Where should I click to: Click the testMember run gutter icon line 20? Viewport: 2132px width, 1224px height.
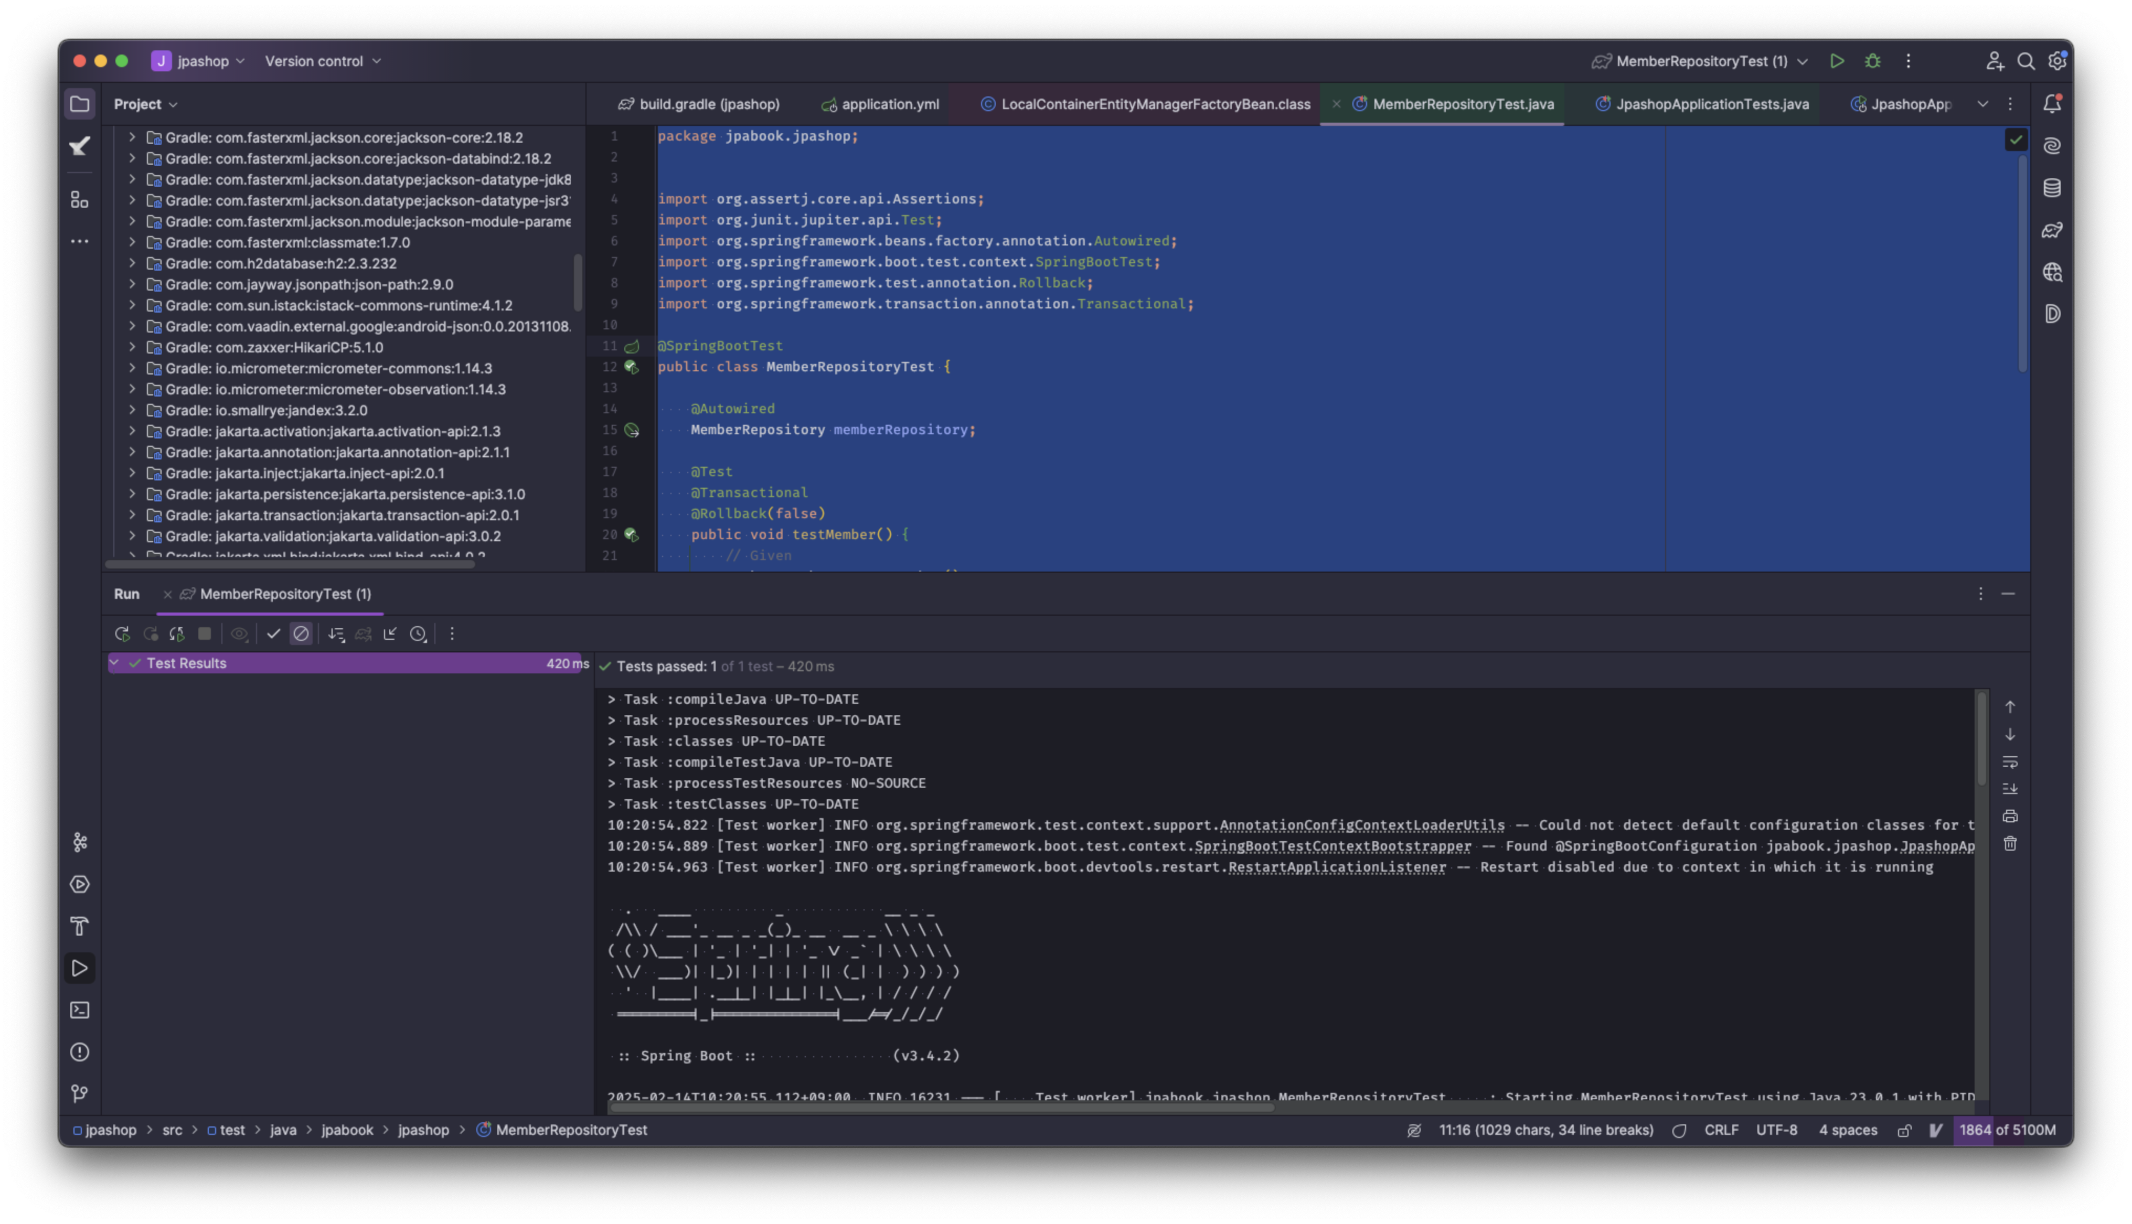[x=631, y=535]
